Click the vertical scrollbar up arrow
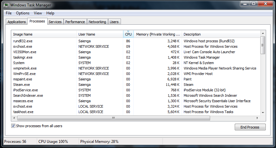This screenshot has height=148, width=276. click(263, 33)
